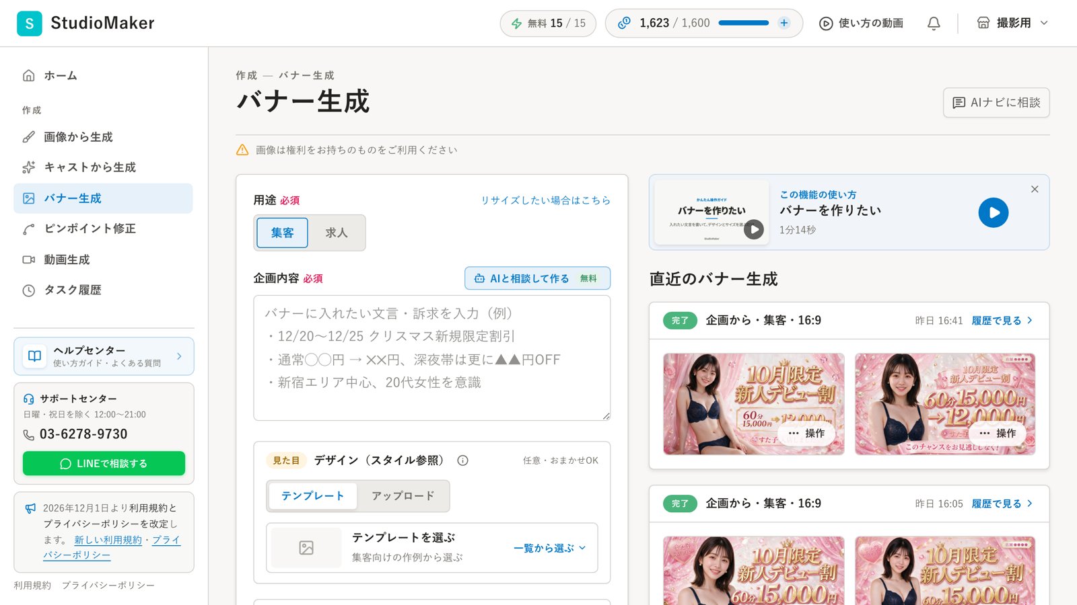Viewport: 1077px width, 605px height.
Task: Open 操作 menu on the second 16:41 banner
Action: point(998,433)
